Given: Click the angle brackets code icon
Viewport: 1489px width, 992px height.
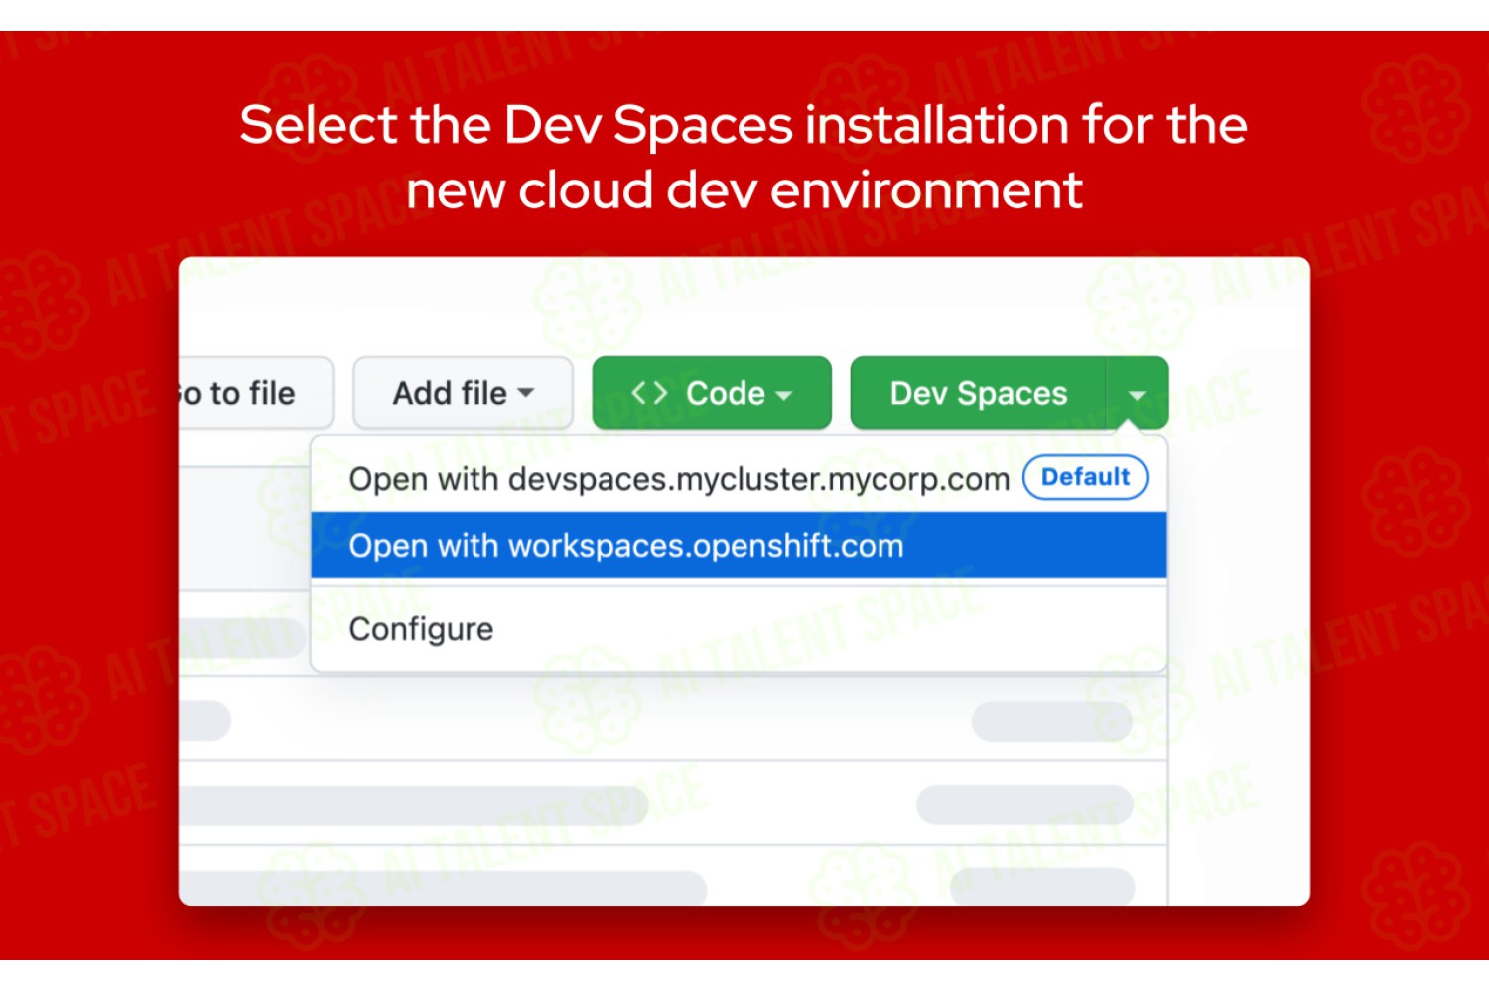Looking at the screenshot, I should pos(649,393).
